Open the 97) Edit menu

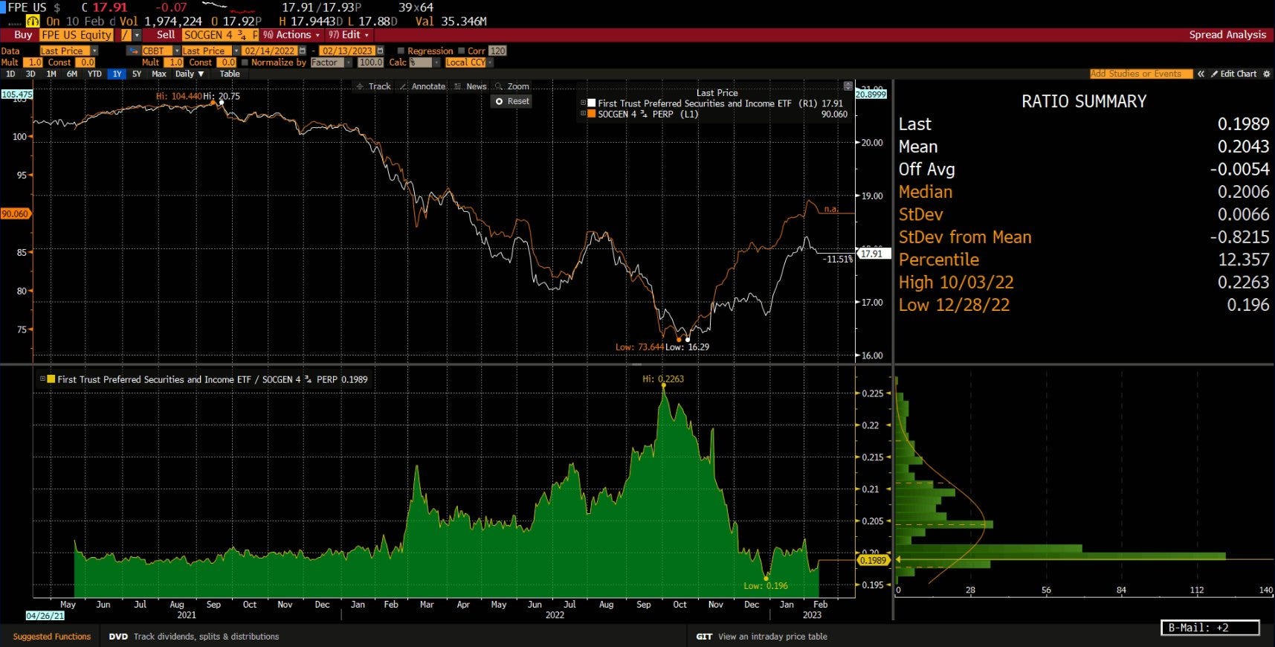pos(348,35)
